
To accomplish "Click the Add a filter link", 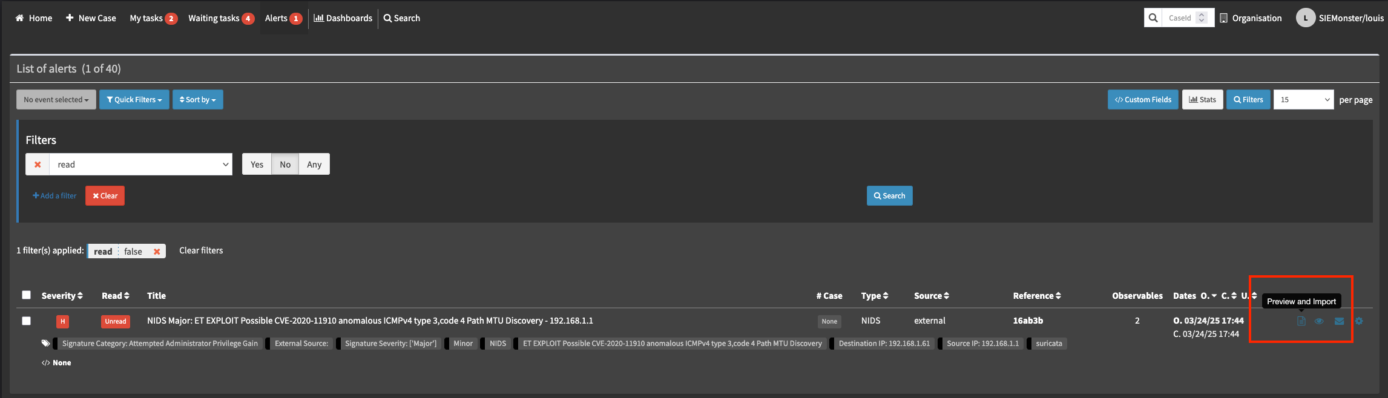I will pos(54,196).
